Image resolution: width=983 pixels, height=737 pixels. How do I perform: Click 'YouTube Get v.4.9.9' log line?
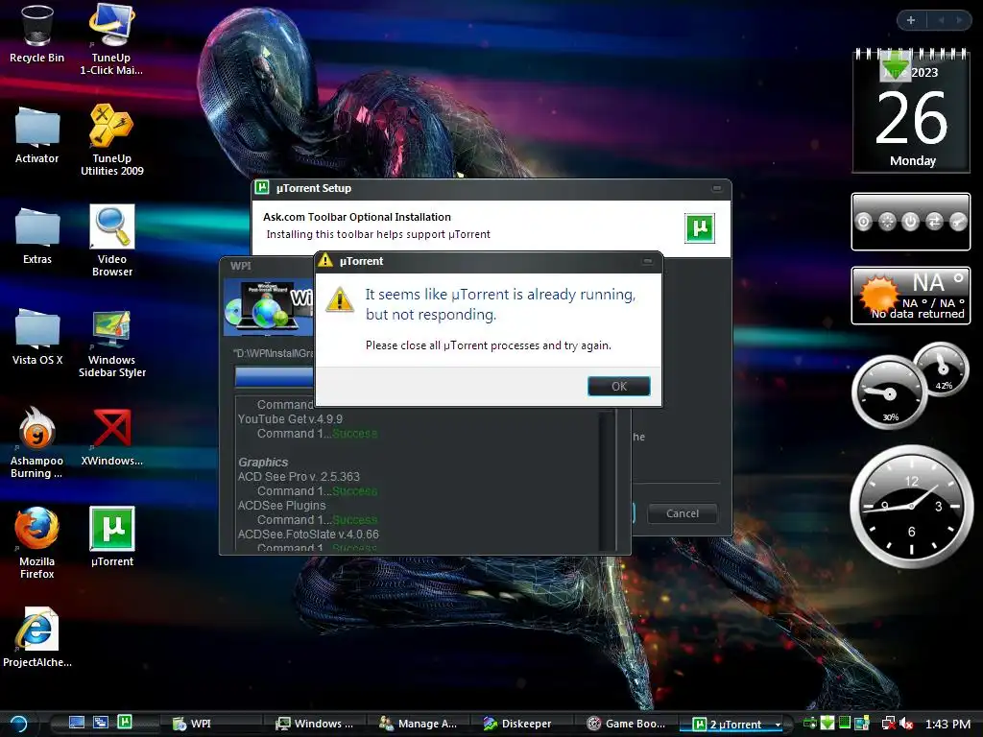tap(290, 419)
